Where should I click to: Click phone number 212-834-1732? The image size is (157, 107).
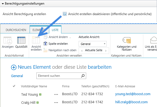point(92,94)
